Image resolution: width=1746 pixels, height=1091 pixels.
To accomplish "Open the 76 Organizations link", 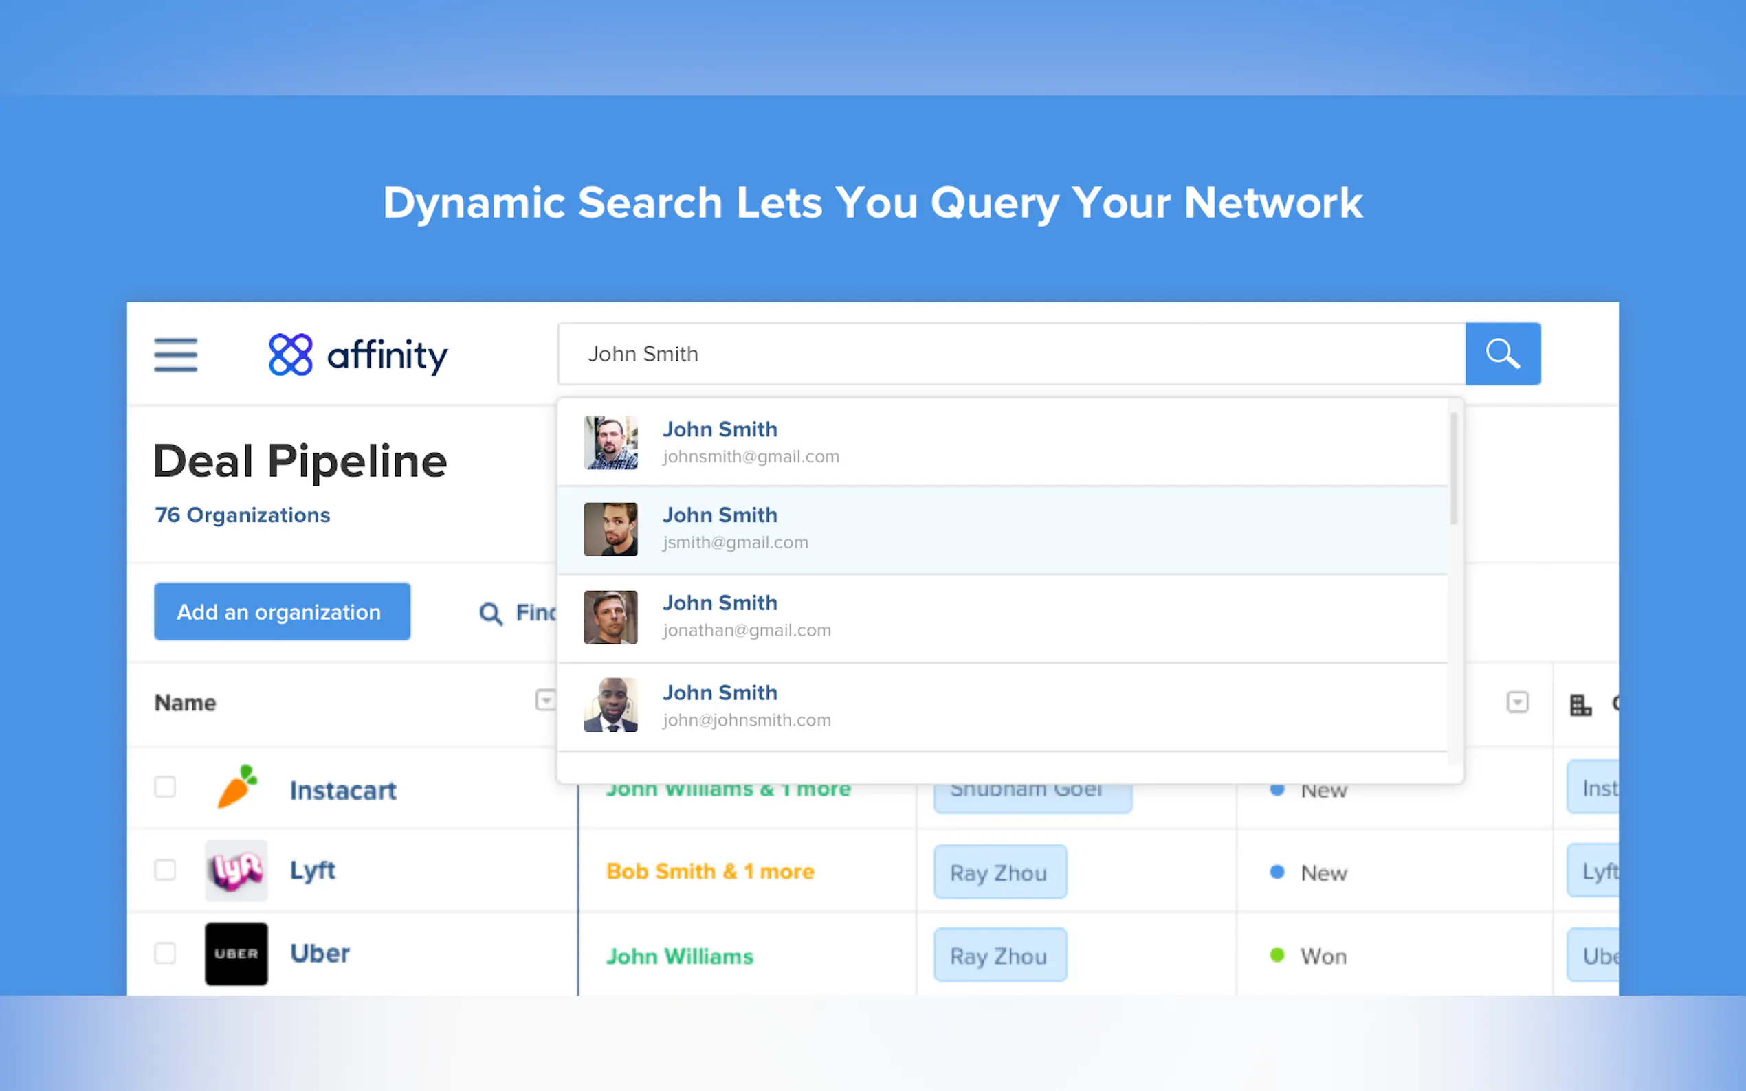I will pos(243,515).
